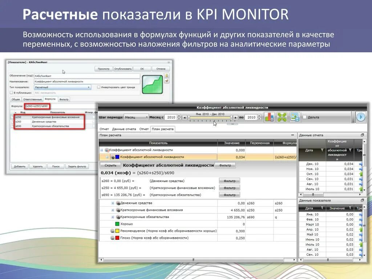Click green swatch beside Хорошо

(117, 224)
